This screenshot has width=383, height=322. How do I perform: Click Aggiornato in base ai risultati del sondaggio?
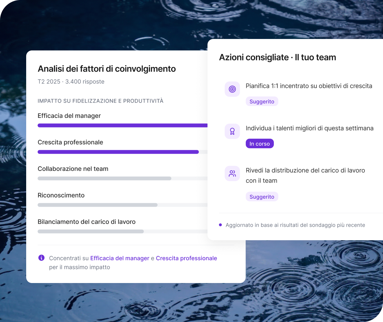point(295,225)
